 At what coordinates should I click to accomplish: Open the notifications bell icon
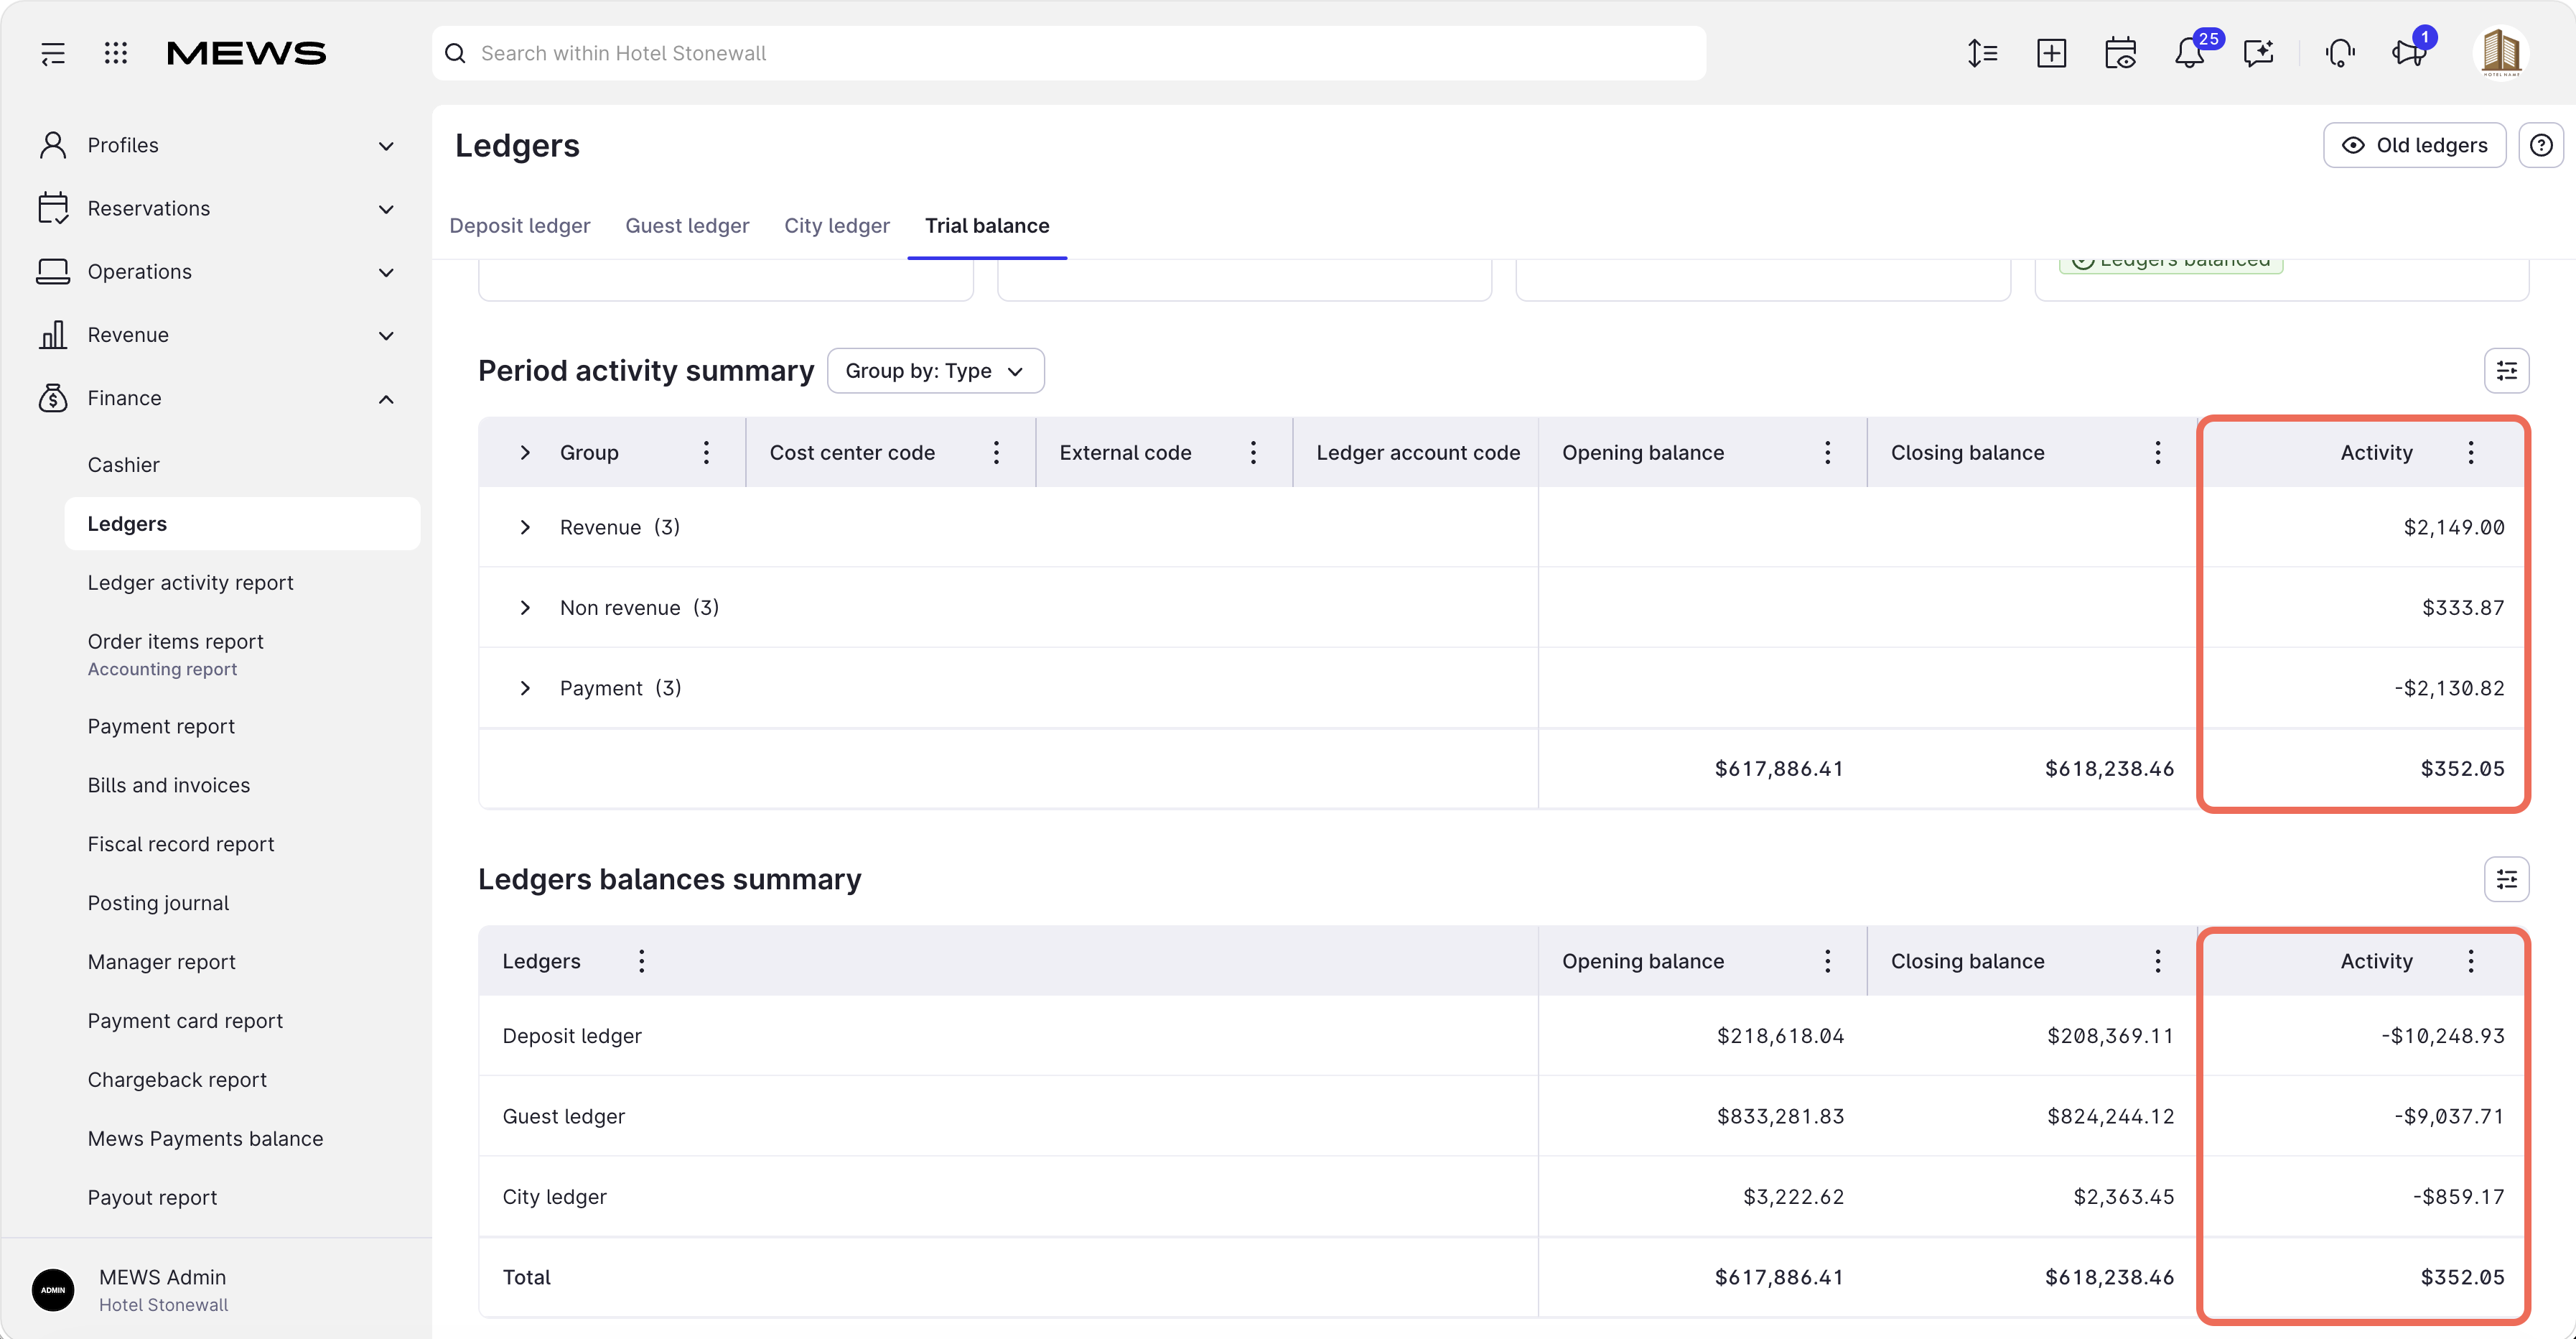pyautogui.click(x=2189, y=53)
